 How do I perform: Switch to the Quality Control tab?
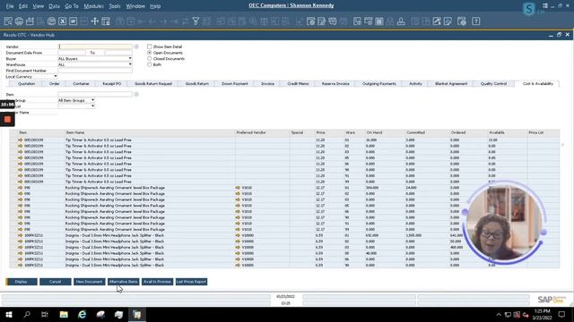click(493, 83)
